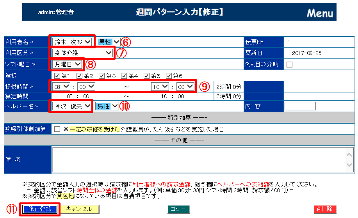Select the シフト曜日 dropdown showing 月曜日

(x=67, y=64)
